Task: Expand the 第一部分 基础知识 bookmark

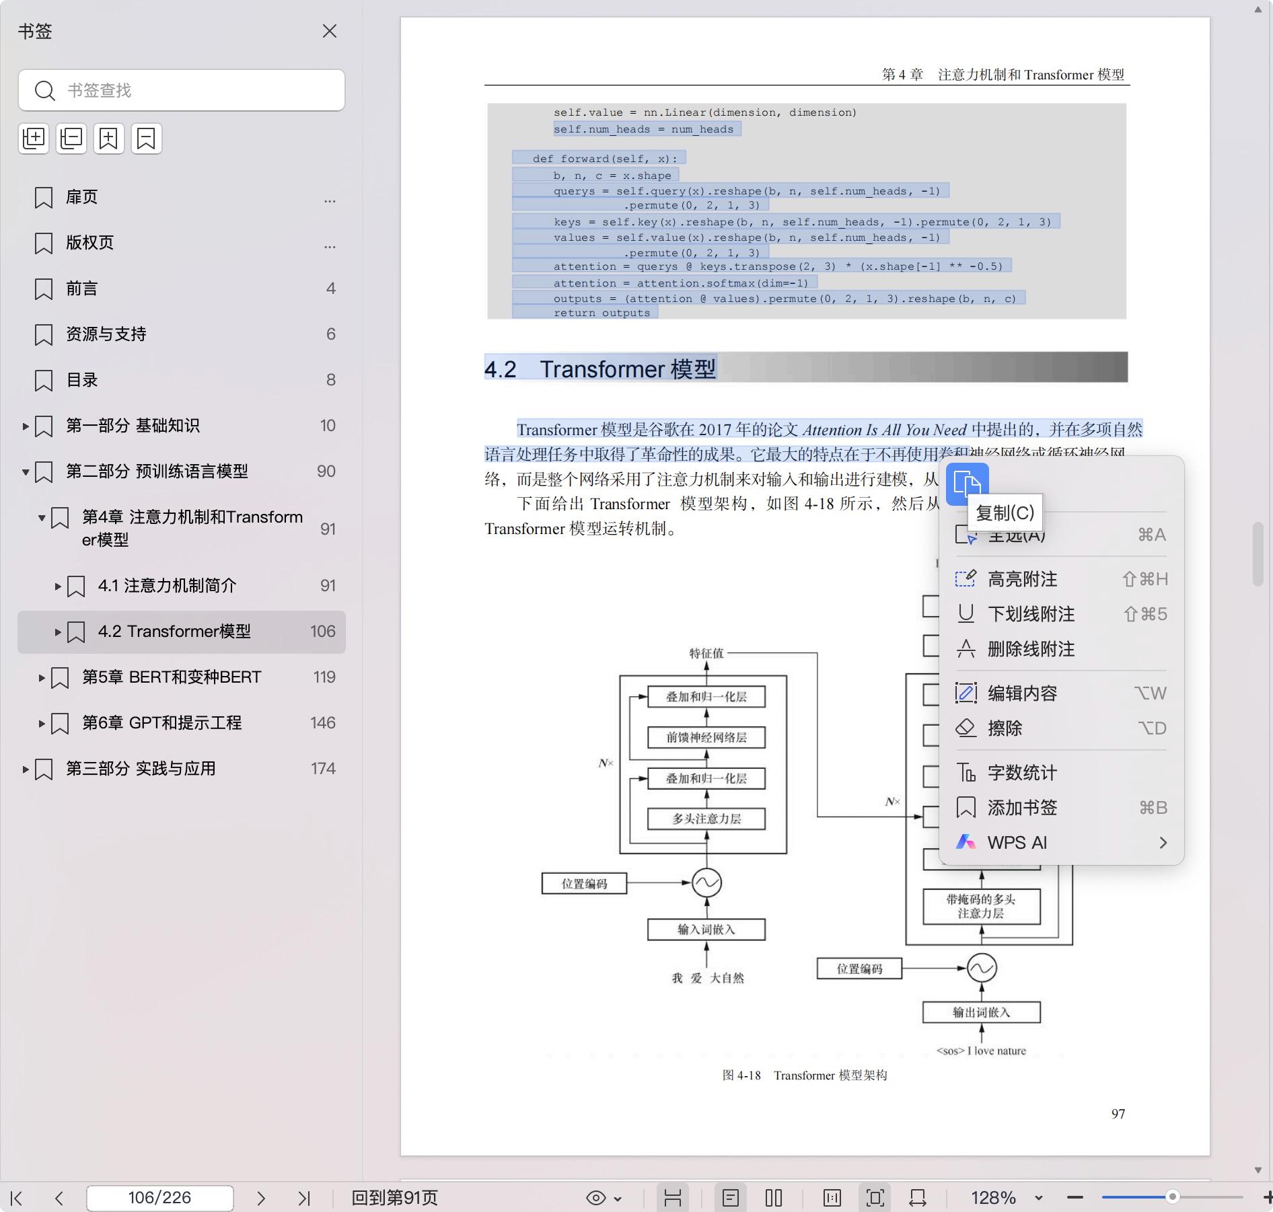Action: [x=26, y=426]
